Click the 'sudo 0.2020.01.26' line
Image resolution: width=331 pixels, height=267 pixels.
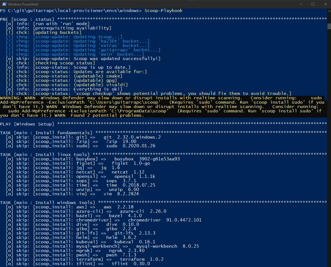pos(80,146)
